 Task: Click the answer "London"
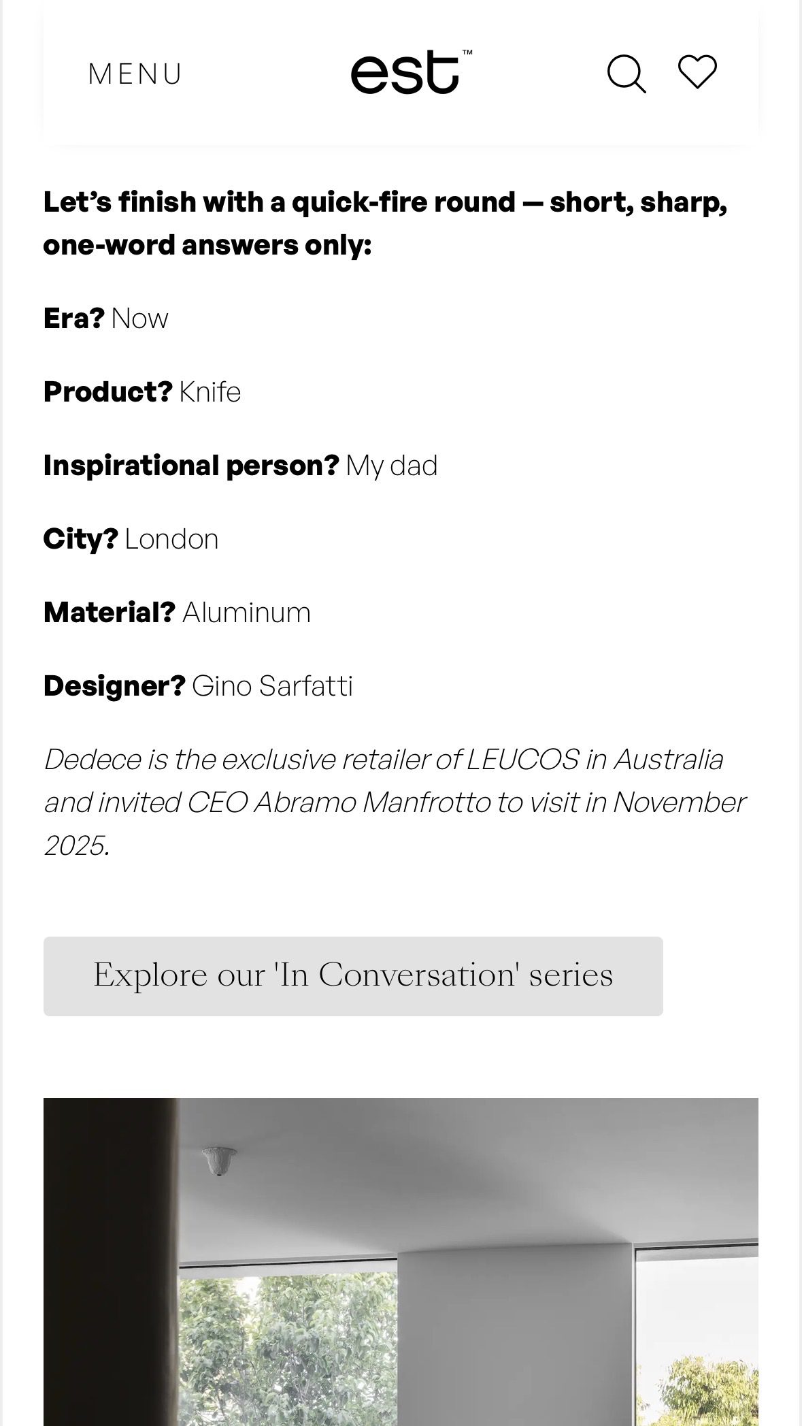(x=171, y=539)
